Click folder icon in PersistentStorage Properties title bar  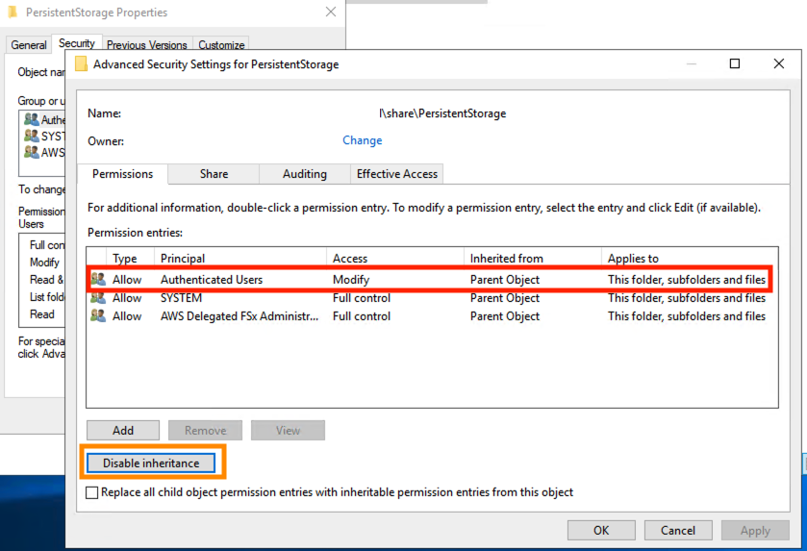click(13, 12)
